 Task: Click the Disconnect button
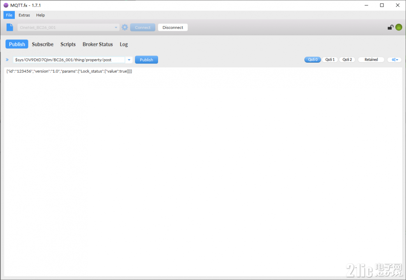pos(173,28)
